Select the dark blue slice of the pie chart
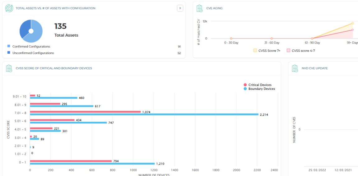Viewport: 358px width, 176px height. pos(25,29)
